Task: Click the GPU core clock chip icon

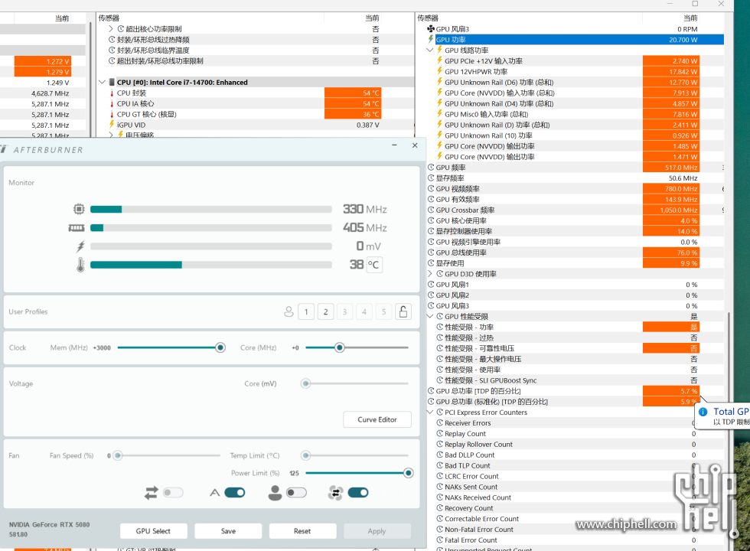Action: click(x=79, y=209)
